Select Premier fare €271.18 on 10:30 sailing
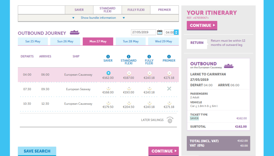The width and height of the screenshot is (274, 156). [169, 103]
